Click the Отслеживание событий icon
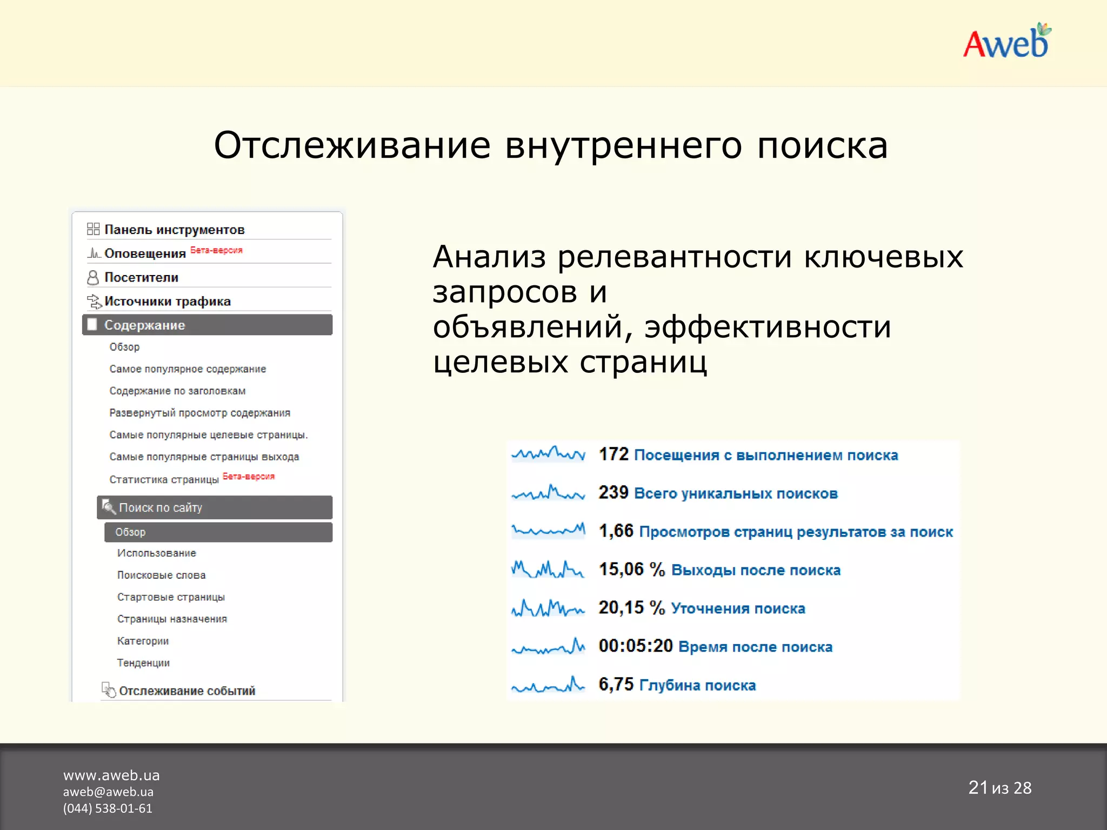The height and width of the screenshot is (830, 1107). [109, 690]
